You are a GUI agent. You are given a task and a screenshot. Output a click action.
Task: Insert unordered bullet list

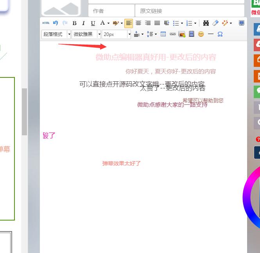(x=176, y=23)
